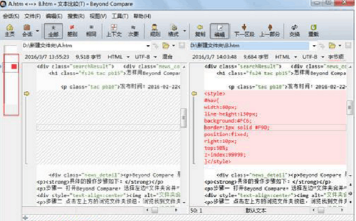
Task: Expand the left pane folder icon dropdown arrow
Action: 174,46
